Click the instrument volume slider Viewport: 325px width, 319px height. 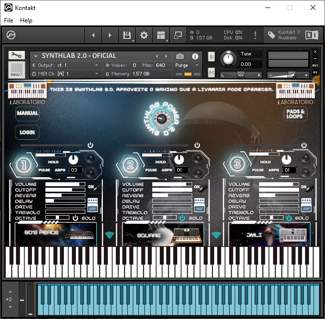coord(288,75)
